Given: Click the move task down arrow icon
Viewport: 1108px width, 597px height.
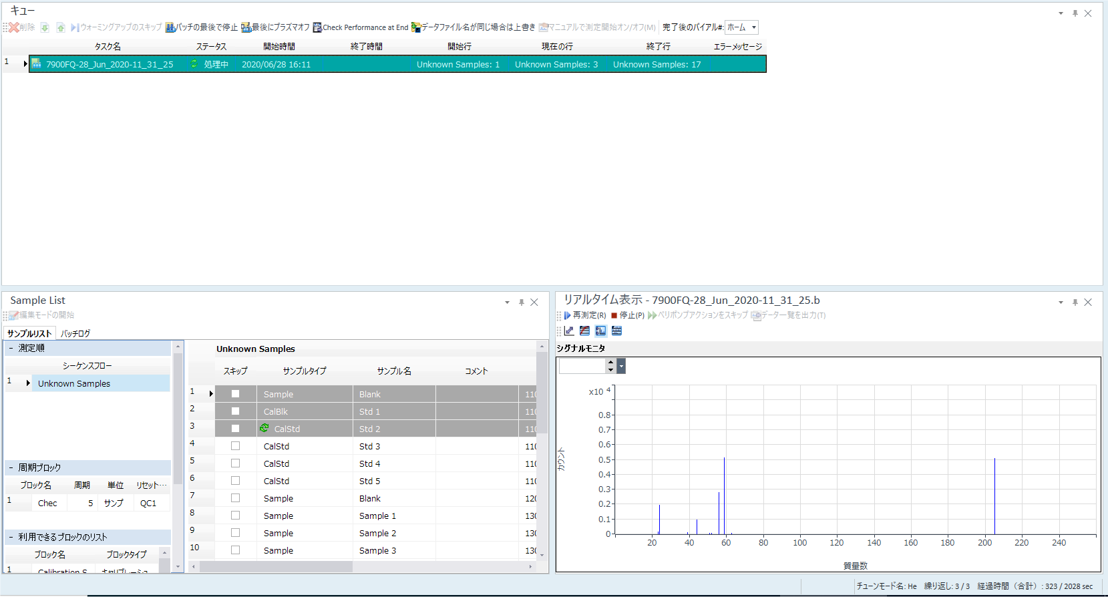Looking at the screenshot, I should point(45,27).
